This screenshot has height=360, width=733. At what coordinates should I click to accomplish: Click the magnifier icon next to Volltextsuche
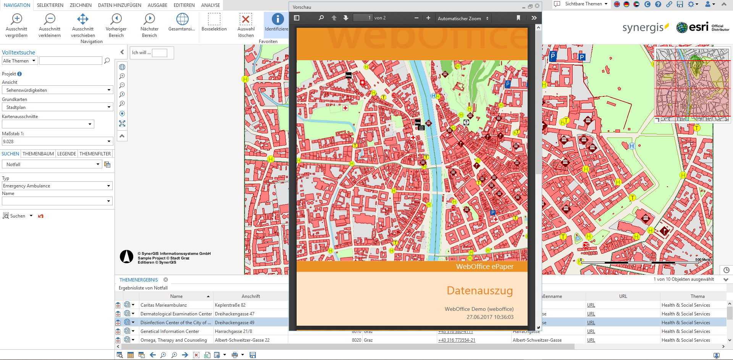[107, 61]
